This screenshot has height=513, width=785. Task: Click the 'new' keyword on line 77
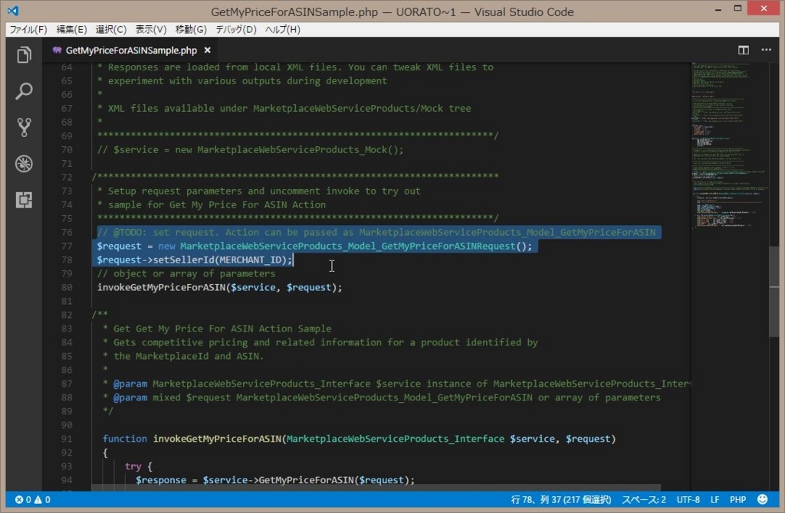(x=166, y=246)
